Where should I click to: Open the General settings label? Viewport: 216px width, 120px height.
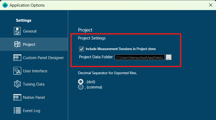point(30,31)
